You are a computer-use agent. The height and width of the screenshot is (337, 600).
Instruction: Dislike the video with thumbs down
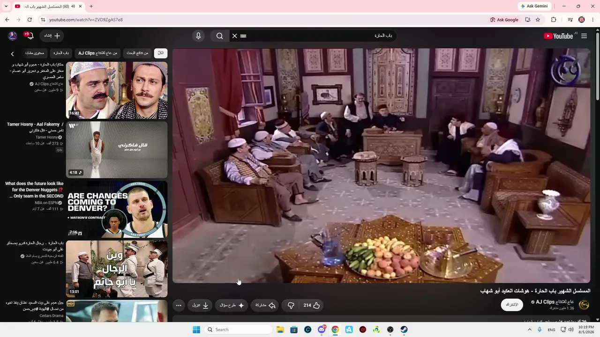(291, 305)
